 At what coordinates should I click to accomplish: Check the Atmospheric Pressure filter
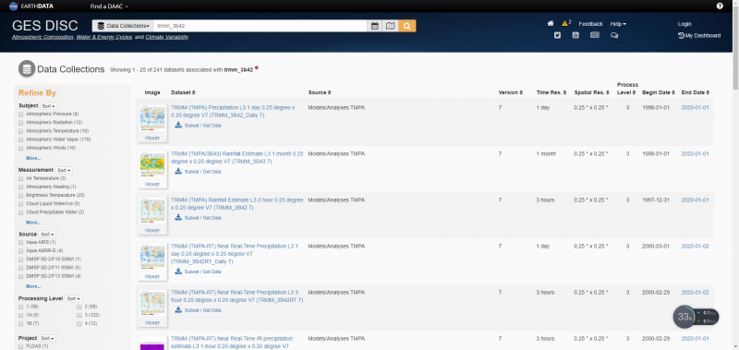[20, 114]
